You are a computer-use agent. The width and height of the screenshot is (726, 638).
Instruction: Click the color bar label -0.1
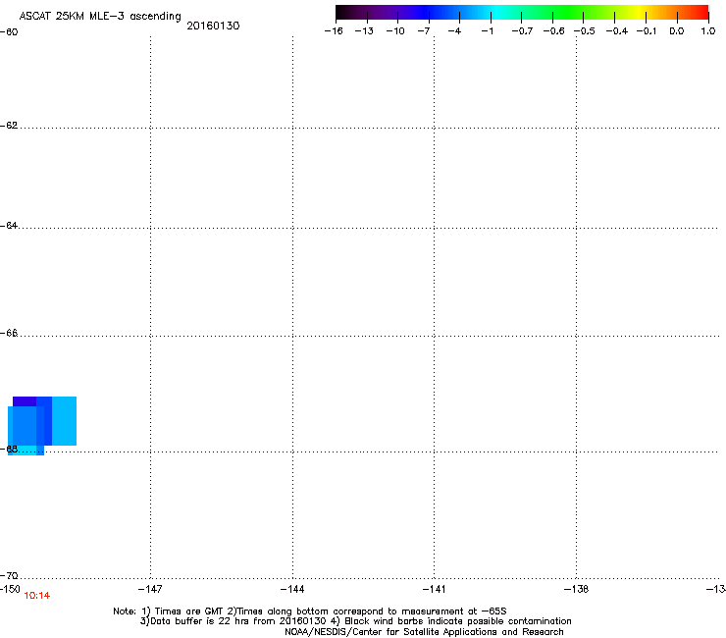647,31
